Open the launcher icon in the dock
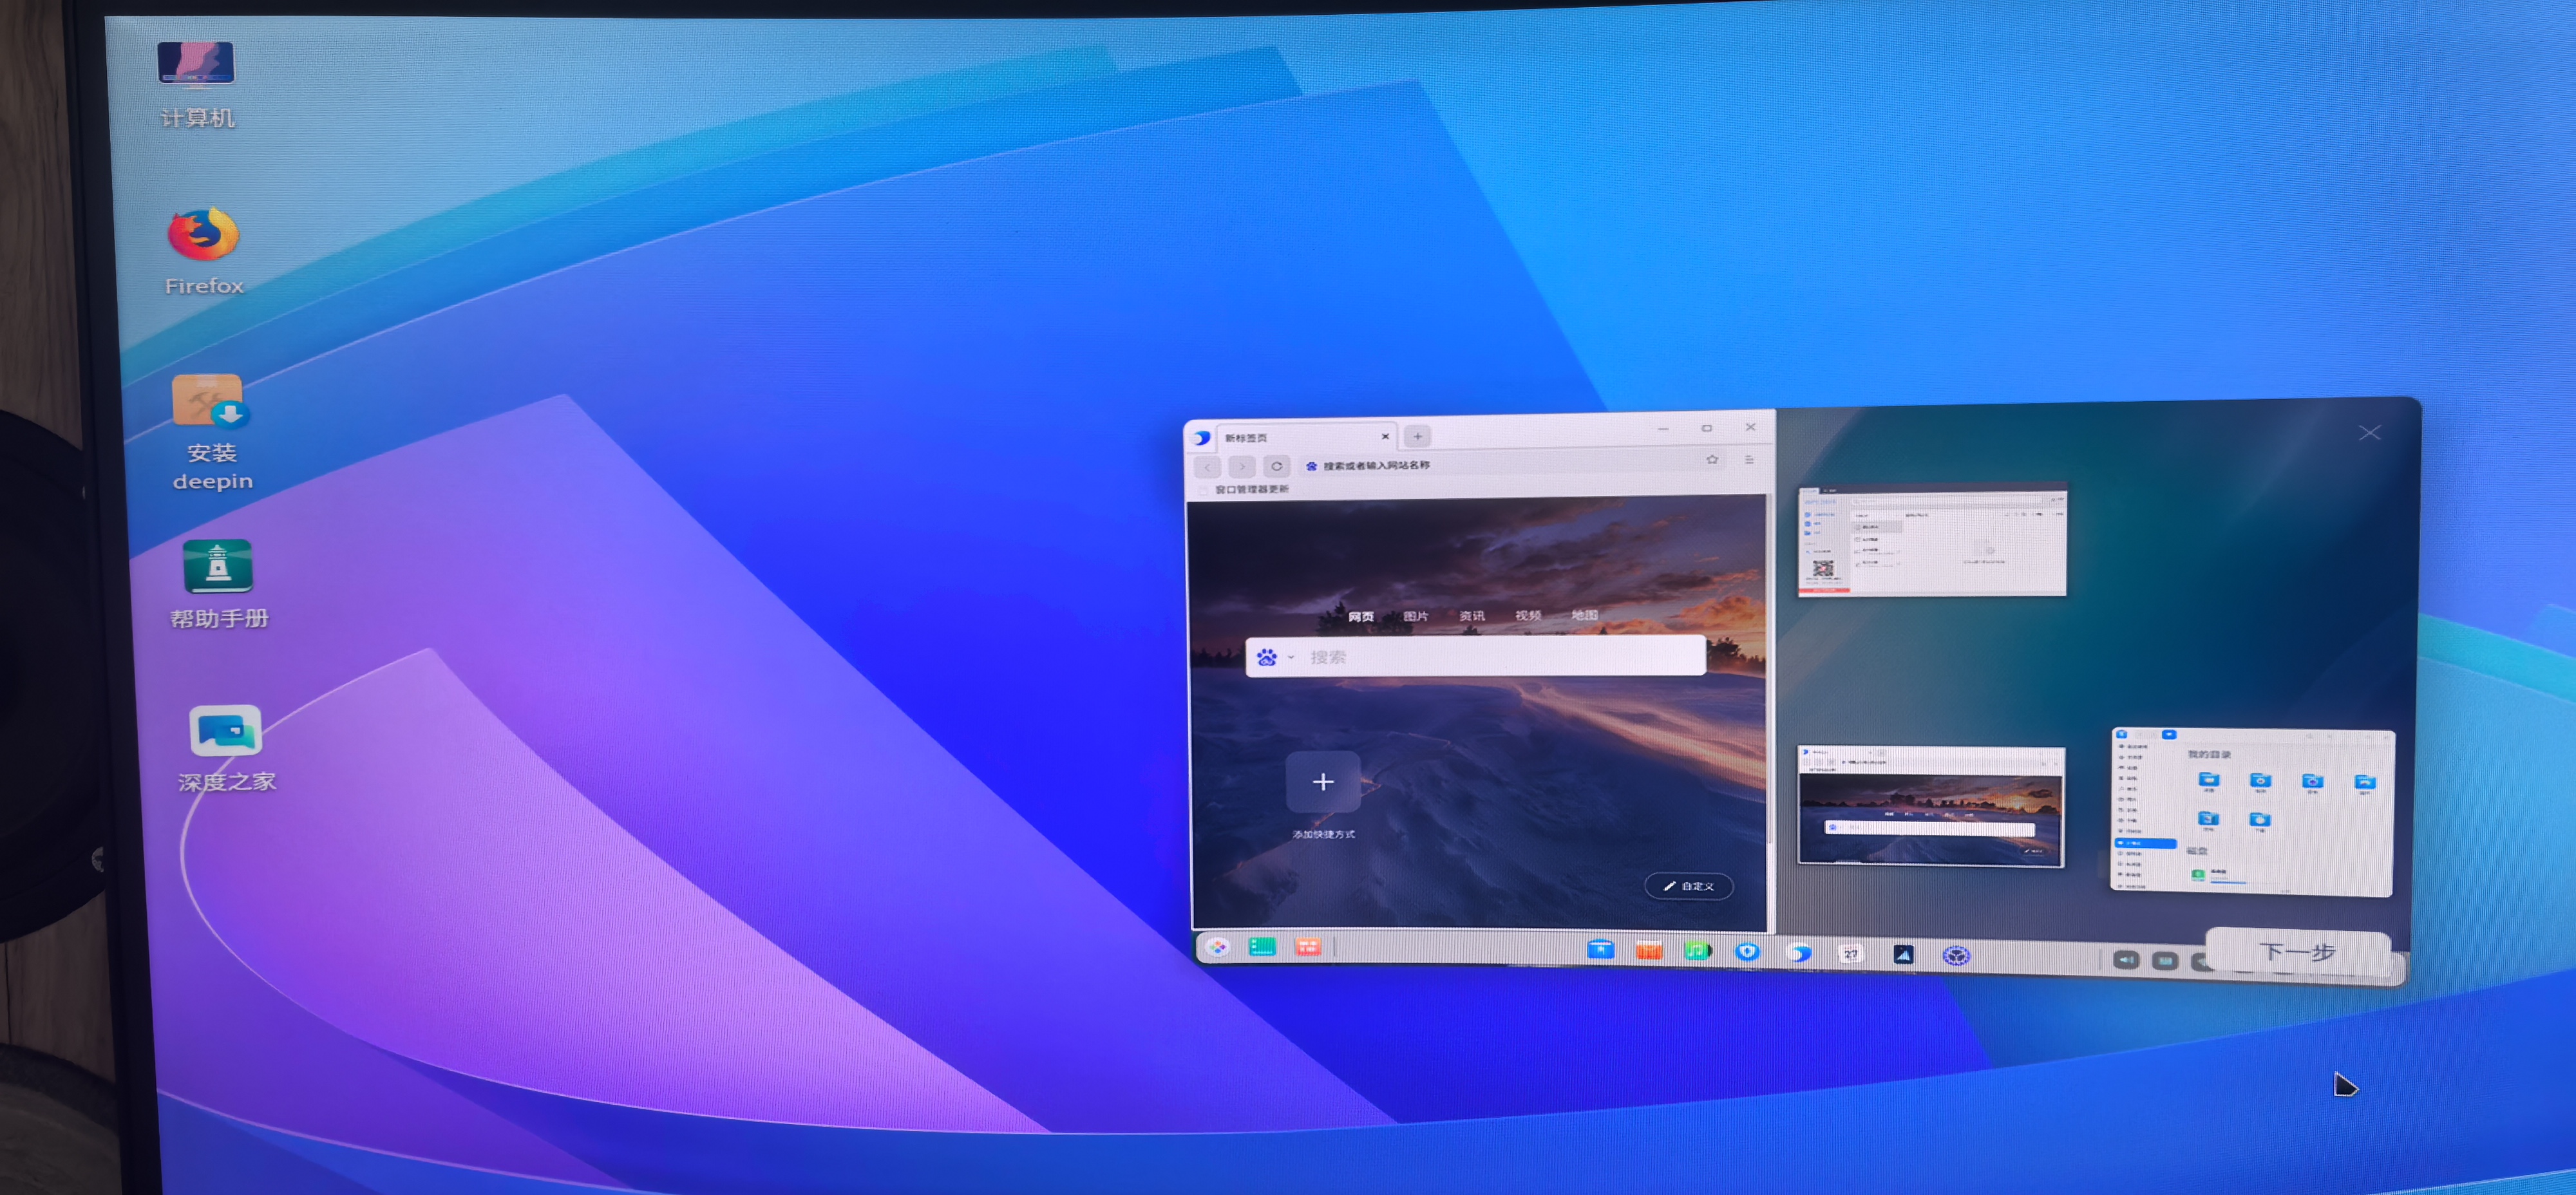The image size is (2576, 1195). (1217, 946)
